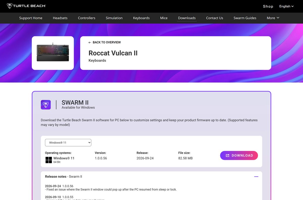303x200 pixels.
Task: Click the Operating systems label
Action: click(58, 153)
